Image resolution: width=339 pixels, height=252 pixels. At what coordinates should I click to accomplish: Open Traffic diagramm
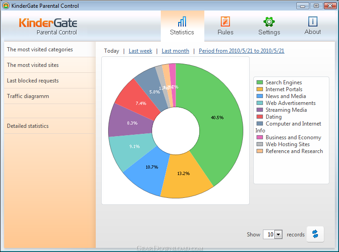tap(50, 96)
